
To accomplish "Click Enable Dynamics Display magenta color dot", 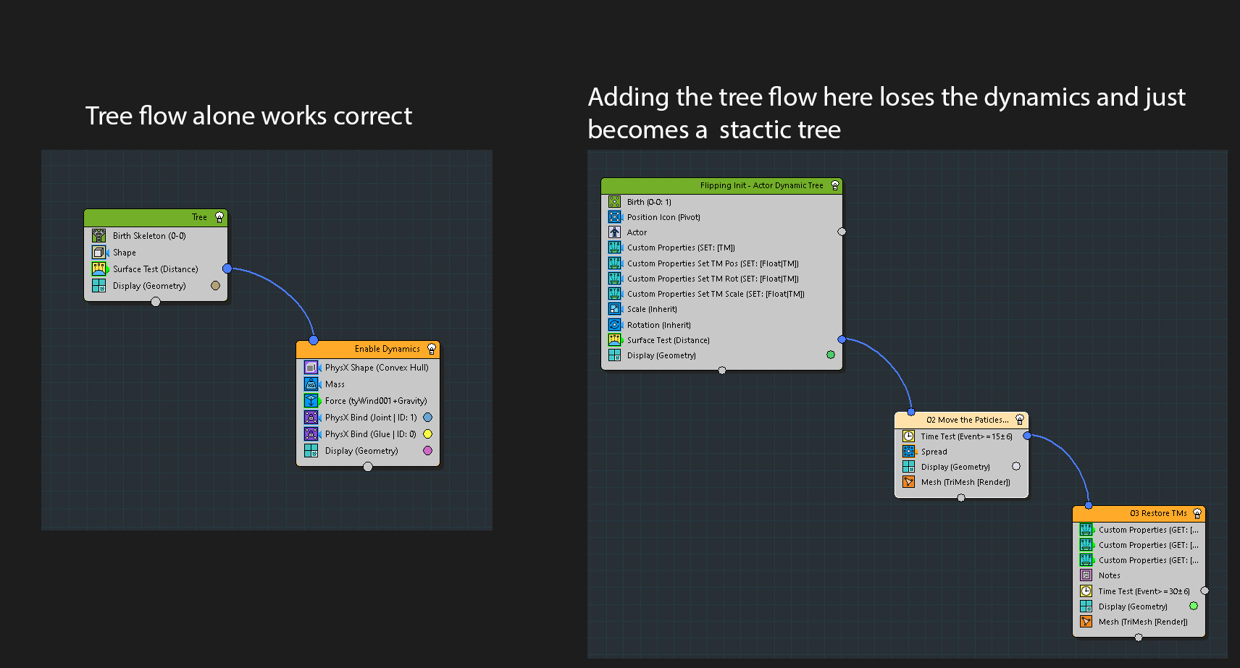I will point(427,450).
